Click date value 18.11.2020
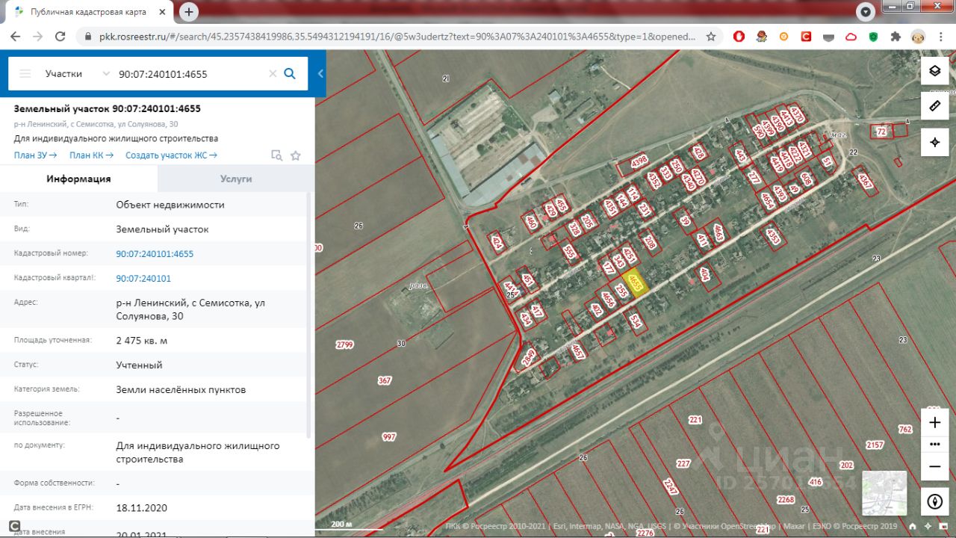This screenshot has width=956, height=538. click(x=141, y=508)
